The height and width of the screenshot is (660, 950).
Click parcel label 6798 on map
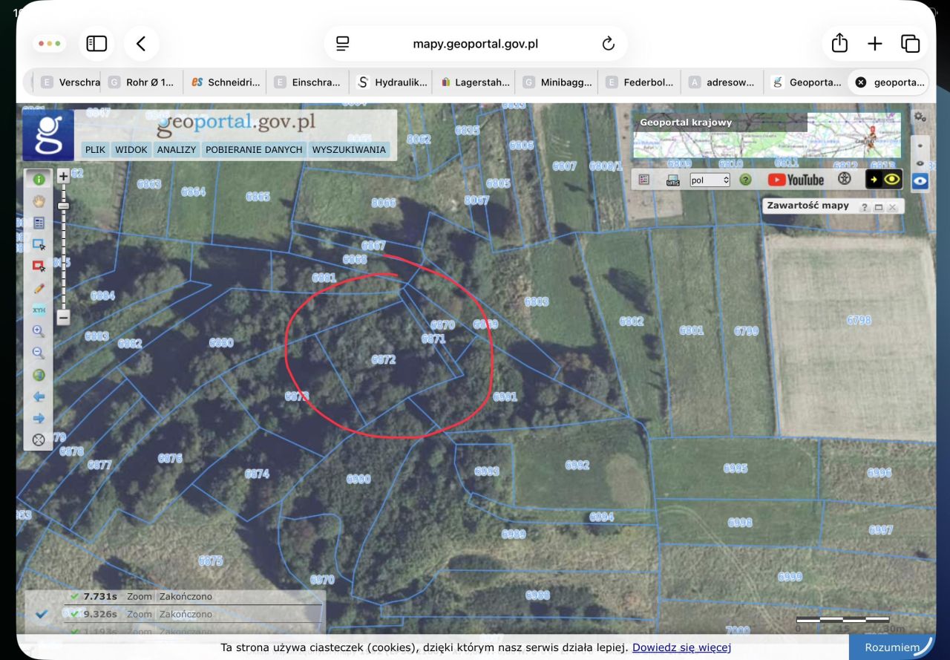(859, 320)
